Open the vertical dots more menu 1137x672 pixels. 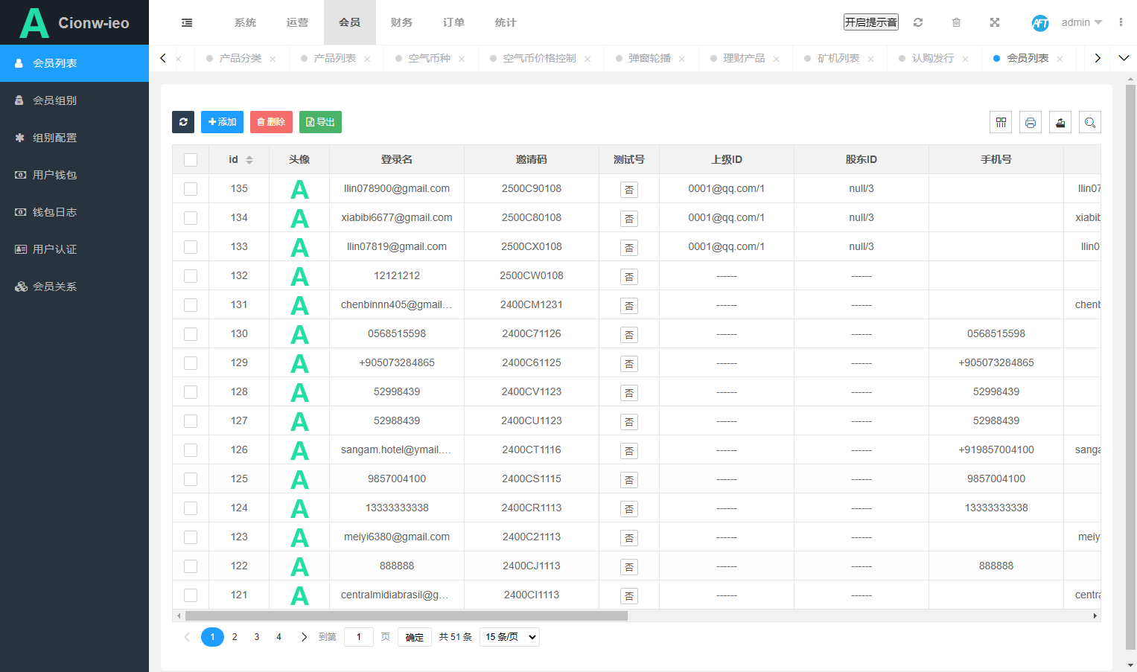(1121, 22)
